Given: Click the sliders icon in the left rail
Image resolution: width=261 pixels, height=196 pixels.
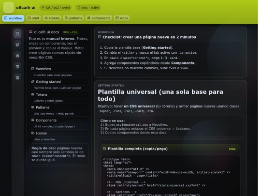Looking at the screenshot, I should click(x=17, y=56).
